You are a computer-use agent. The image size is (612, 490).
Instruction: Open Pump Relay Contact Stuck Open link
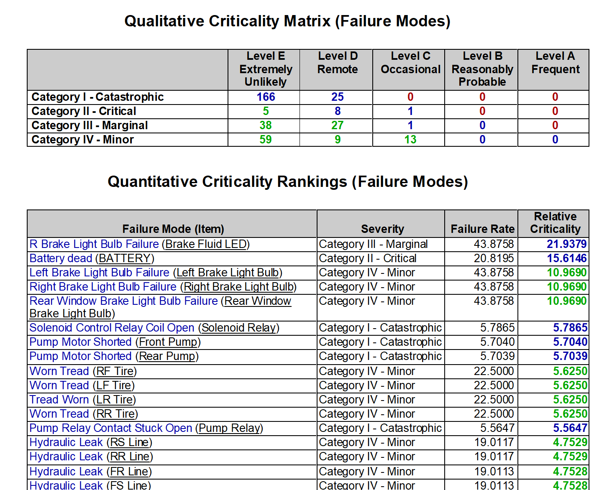tap(111, 428)
